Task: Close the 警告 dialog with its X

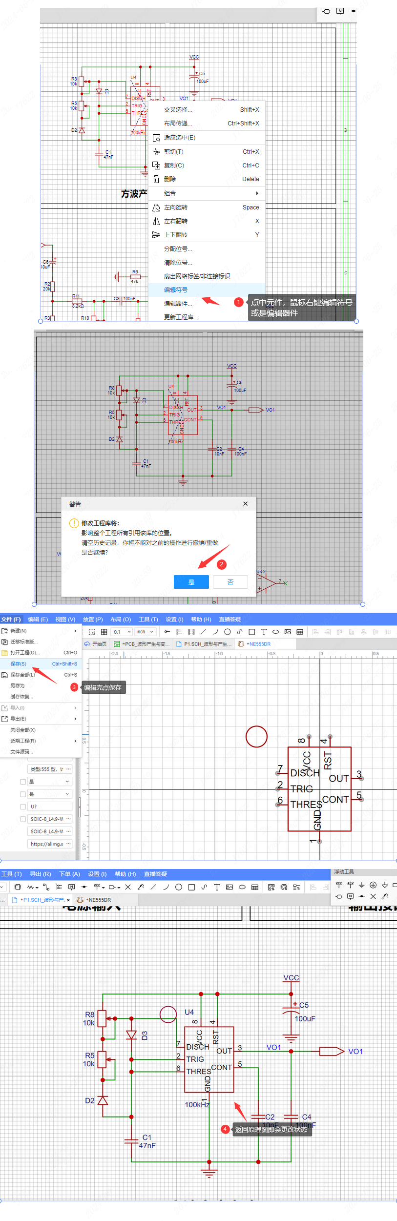Action: 246,504
